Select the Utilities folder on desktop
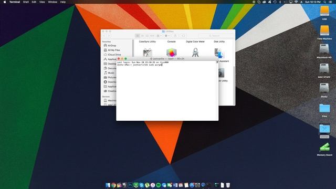 [324, 129]
